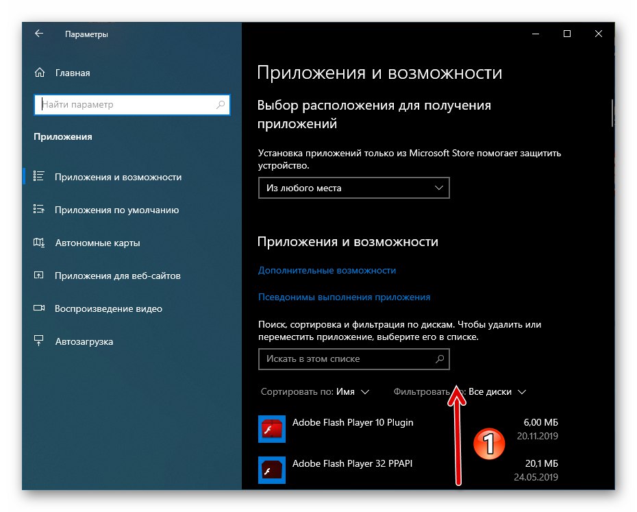Click magnifier in Искать в этом списке
The height and width of the screenshot is (512, 637).
click(x=440, y=359)
